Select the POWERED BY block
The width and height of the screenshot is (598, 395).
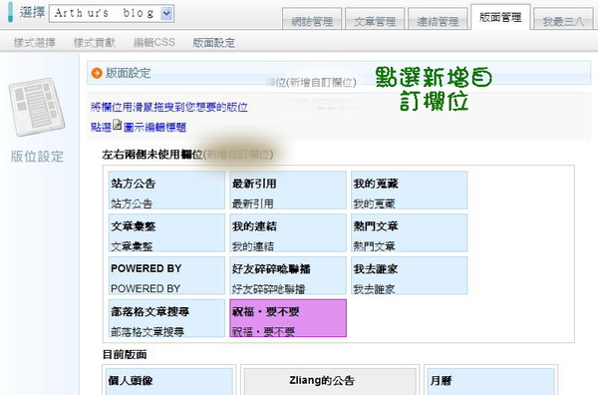[166, 275]
